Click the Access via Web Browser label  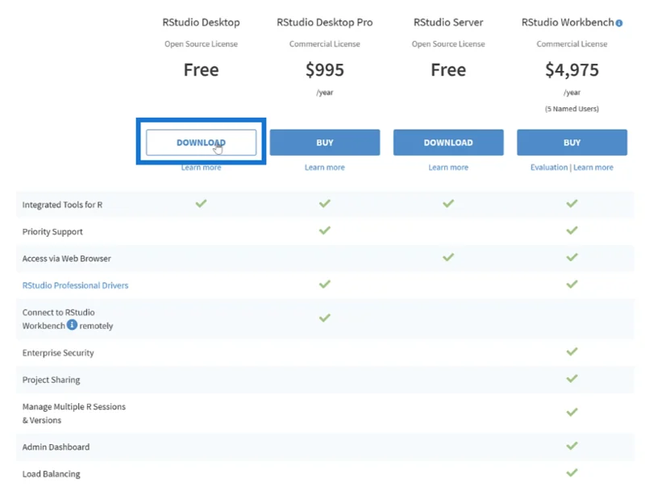click(x=67, y=259)
